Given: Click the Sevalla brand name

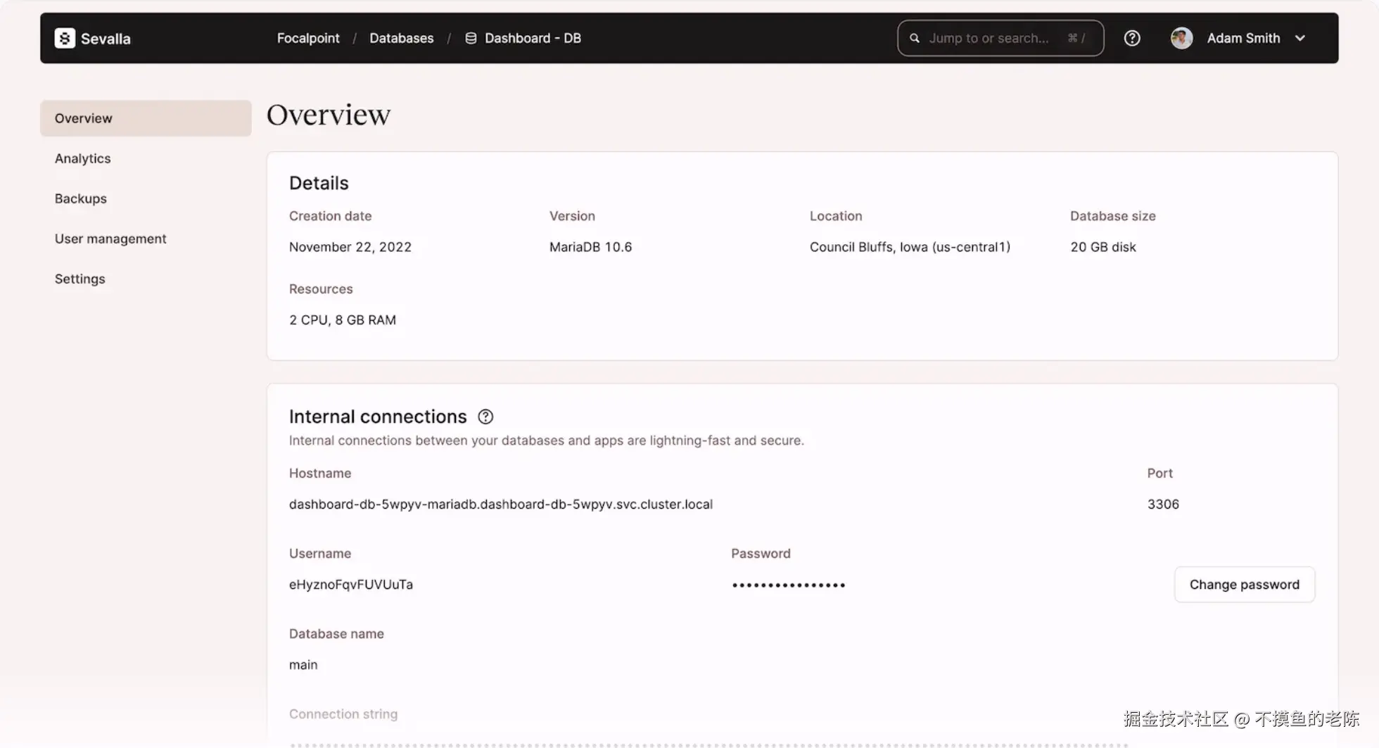Looking at the screenshot, I should coord(106,39).
